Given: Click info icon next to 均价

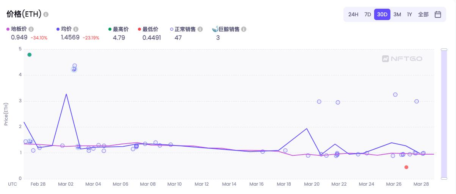Looking at the screenshot, I should tap(76, 29).
